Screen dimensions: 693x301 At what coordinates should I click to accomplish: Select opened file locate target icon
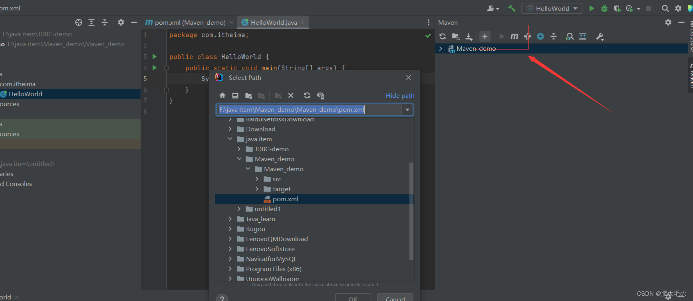click(79, 22)
